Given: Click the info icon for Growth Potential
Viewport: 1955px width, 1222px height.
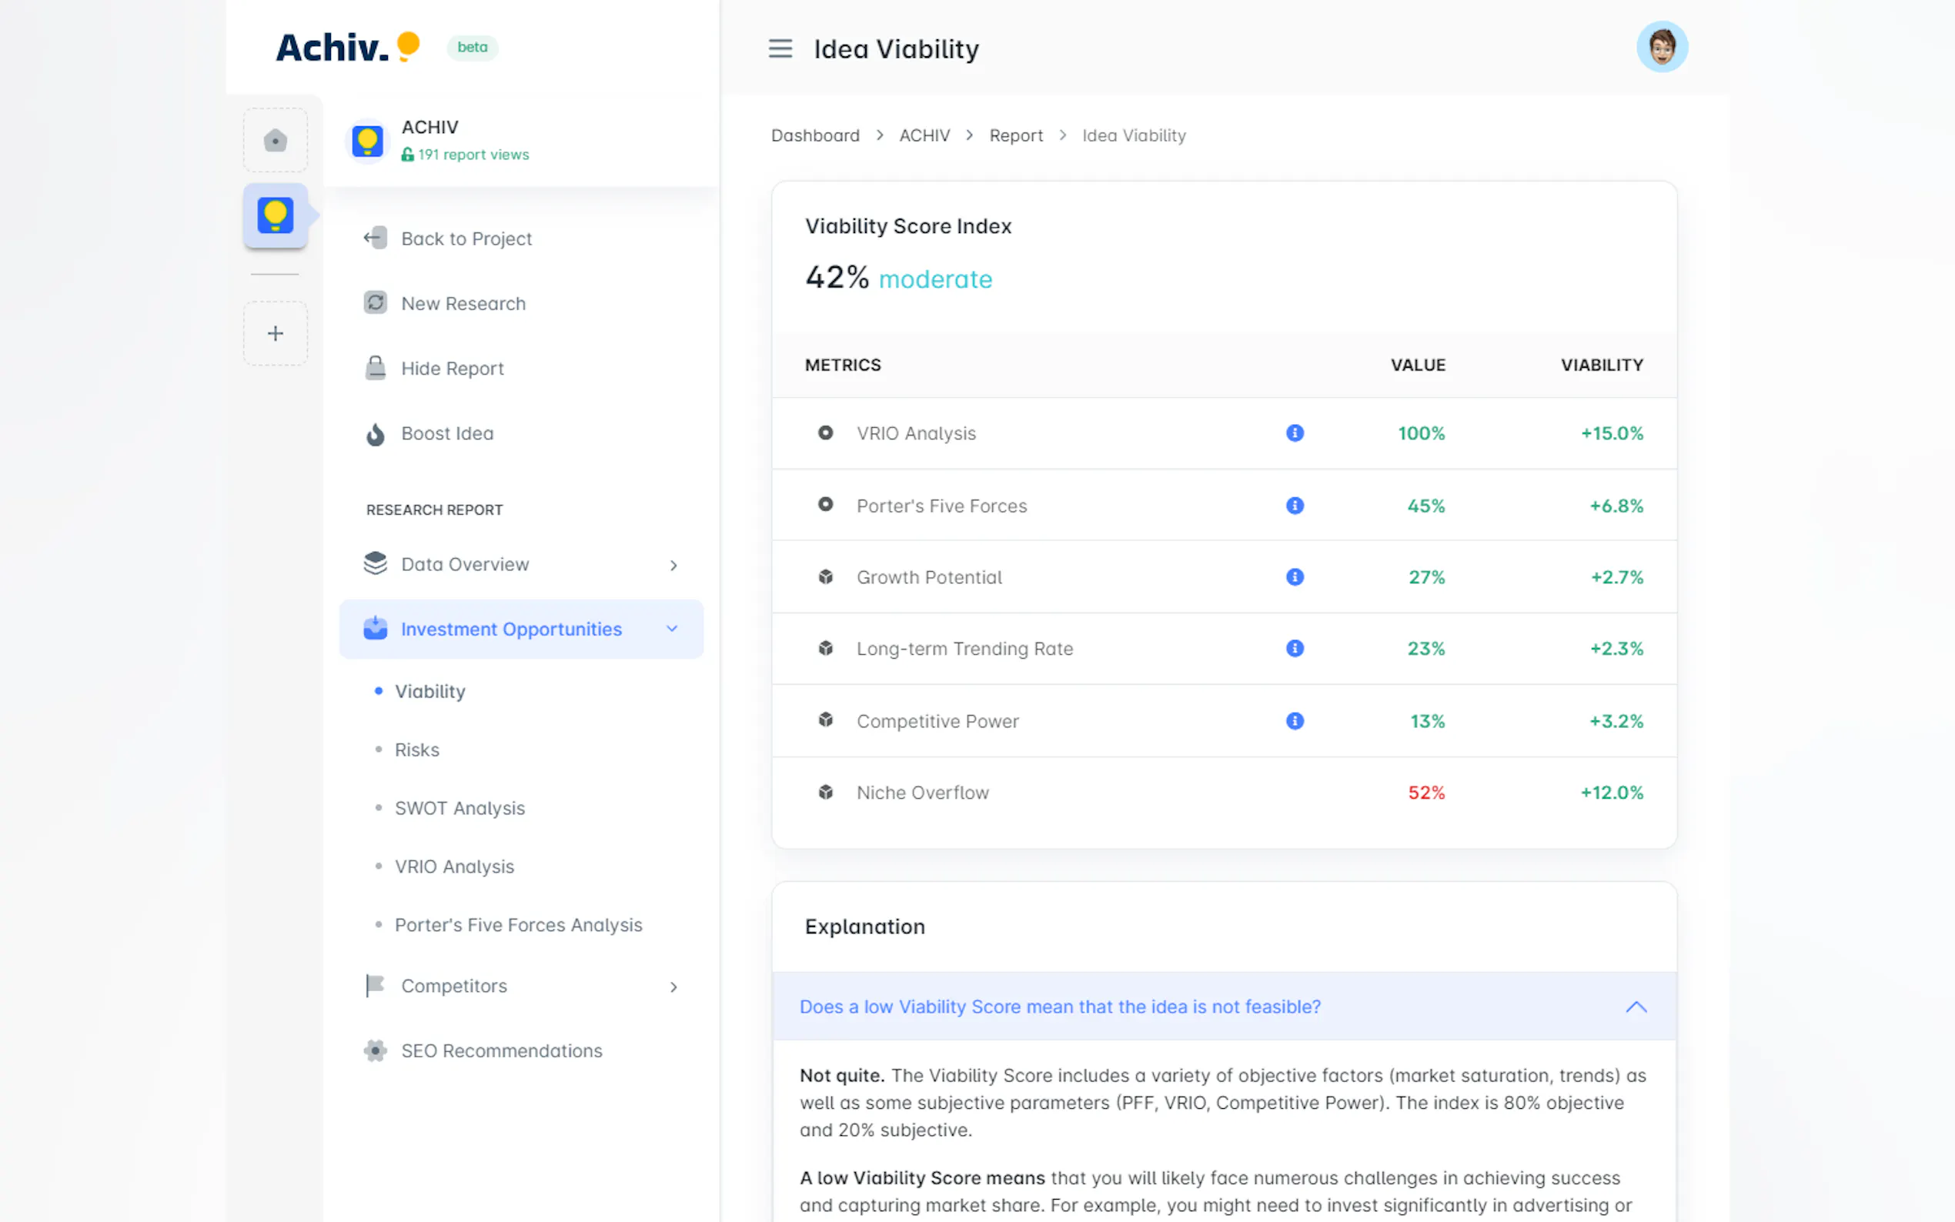Looking at the screenshot, I should click(1294, 577).
